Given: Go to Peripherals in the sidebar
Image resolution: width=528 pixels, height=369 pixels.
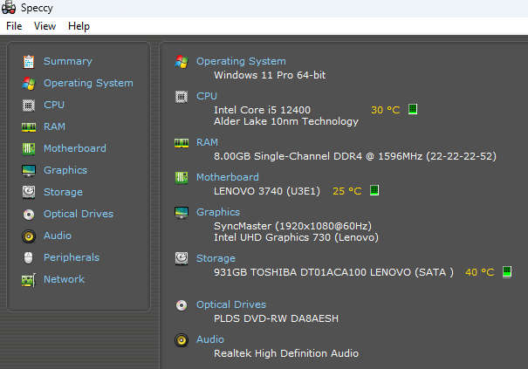Looking at the screenshot, I should (x=72, y=257).
